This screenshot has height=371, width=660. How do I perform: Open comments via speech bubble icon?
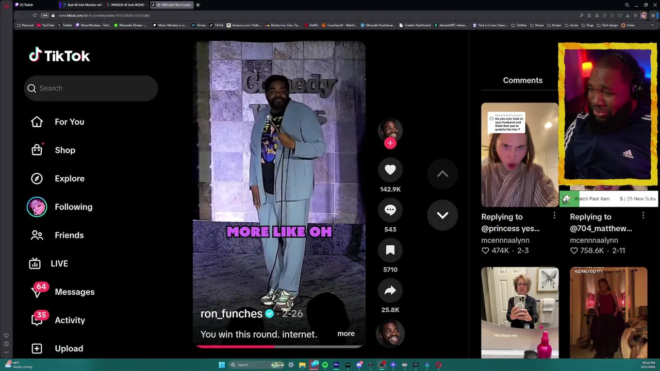390,210
